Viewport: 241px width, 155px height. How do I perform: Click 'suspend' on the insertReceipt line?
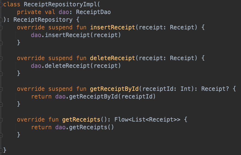[60, 27]
